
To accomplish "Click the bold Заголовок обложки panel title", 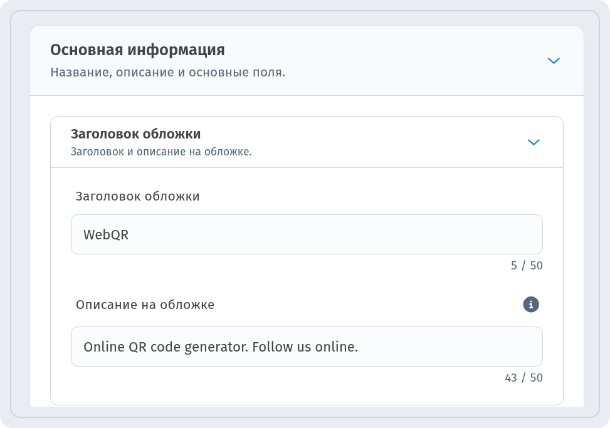I will (136, 133).
